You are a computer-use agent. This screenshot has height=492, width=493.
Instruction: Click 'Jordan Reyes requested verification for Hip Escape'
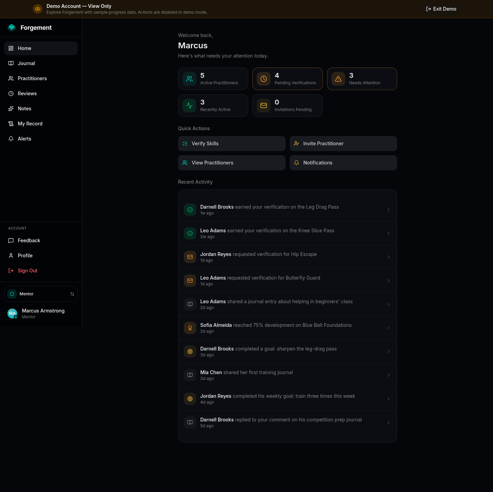[x=258, y=254]
